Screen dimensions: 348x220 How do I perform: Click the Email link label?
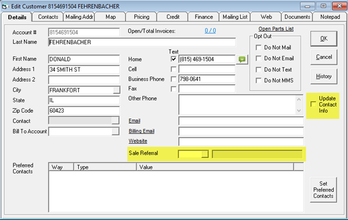(134, 121)
